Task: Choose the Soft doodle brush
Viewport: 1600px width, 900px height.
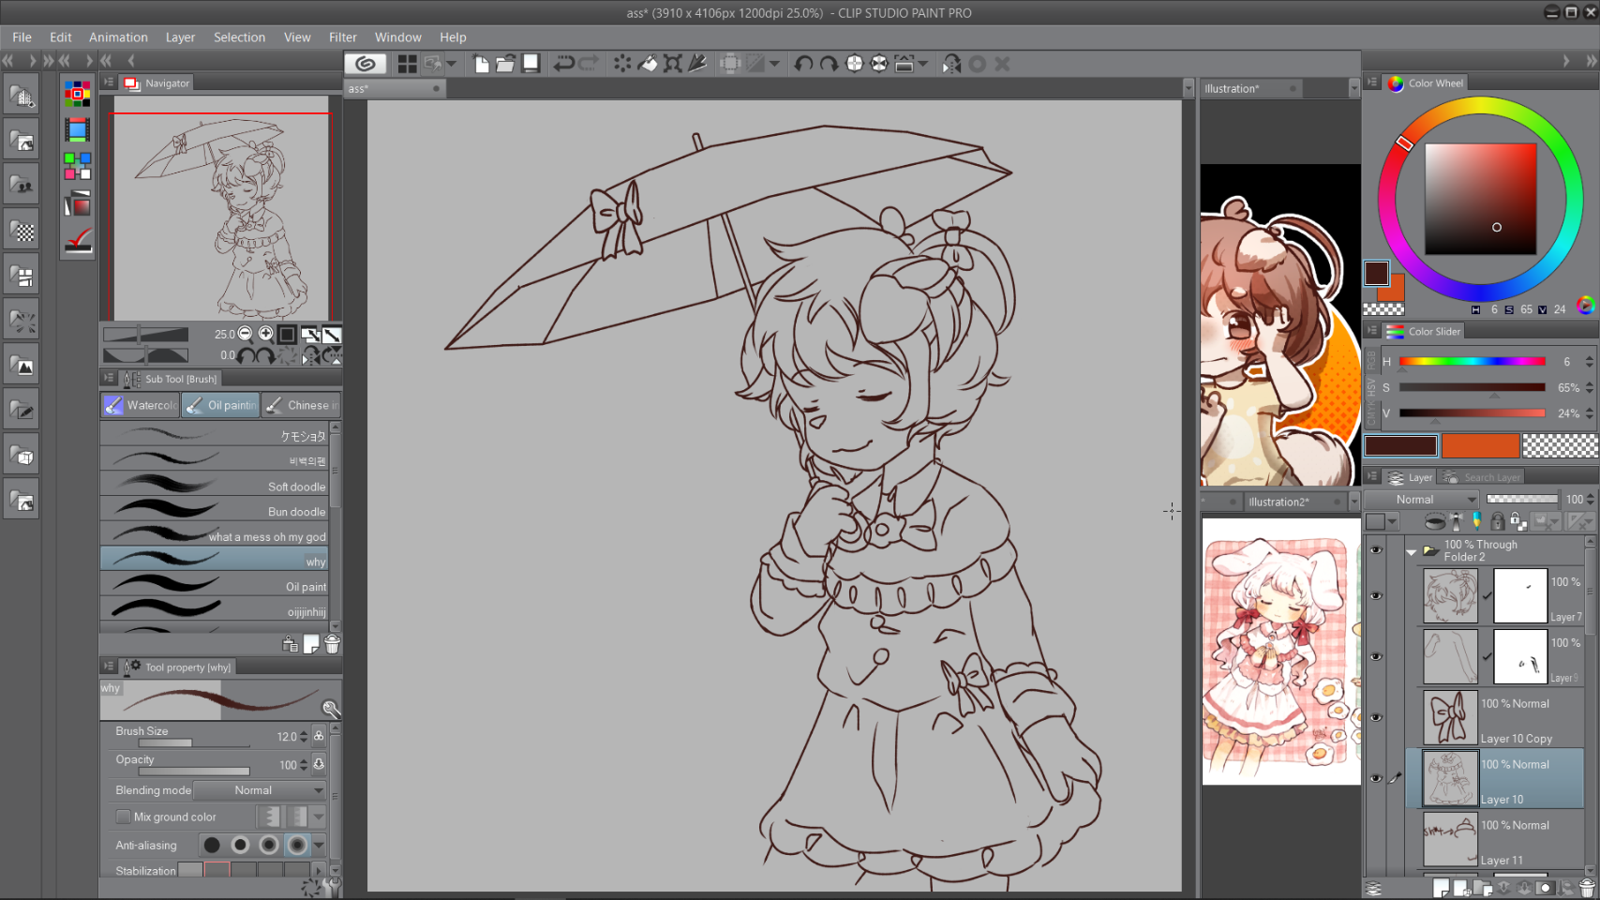Action: pos(215,485)
